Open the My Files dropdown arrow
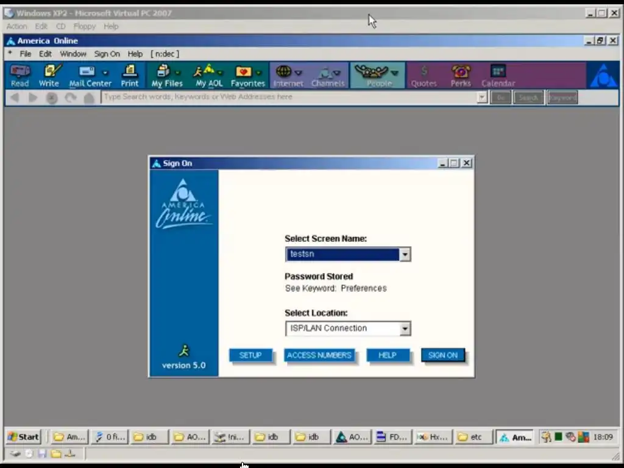 click(177, 73)
